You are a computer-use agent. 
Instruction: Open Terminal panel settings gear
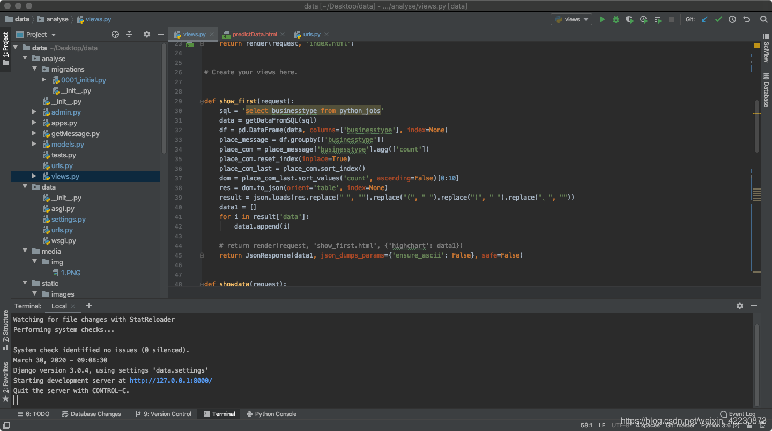(740, 306)
